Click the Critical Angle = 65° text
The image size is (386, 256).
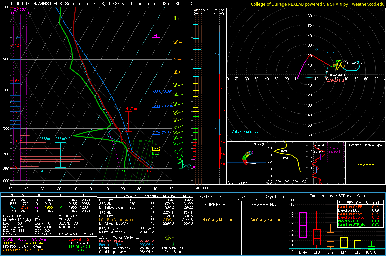tap(245, 132)
